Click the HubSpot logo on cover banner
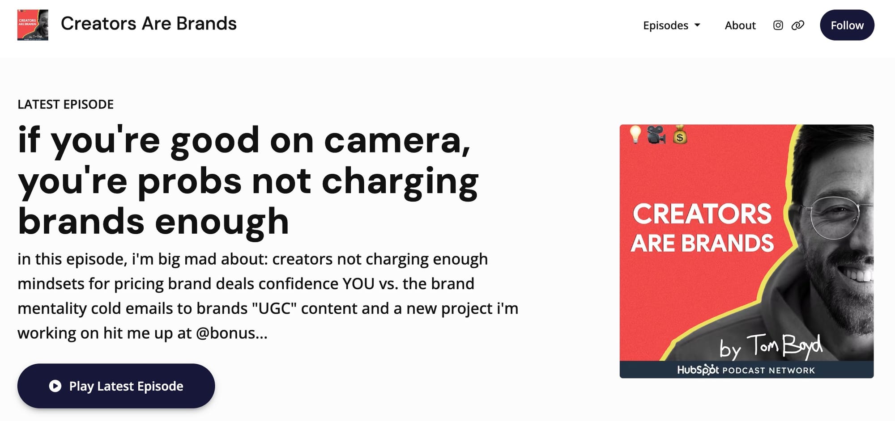Image resolution: width=895 pixels, height=421 pixels. 698,370
